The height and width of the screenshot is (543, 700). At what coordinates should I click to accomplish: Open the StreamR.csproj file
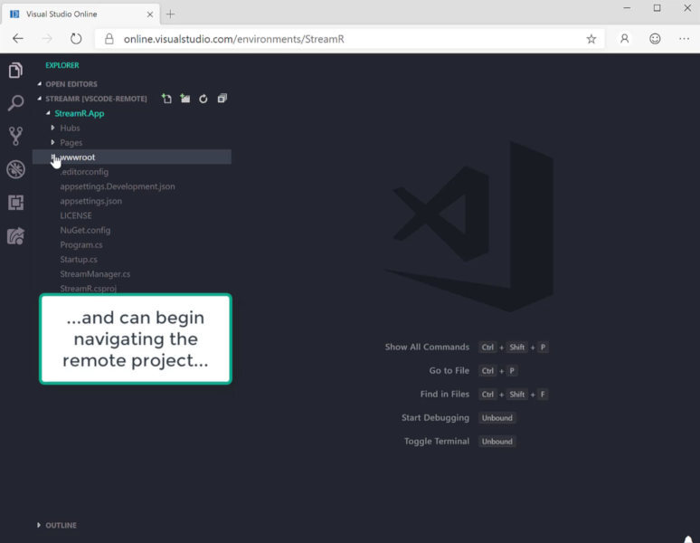coord(89,289)
